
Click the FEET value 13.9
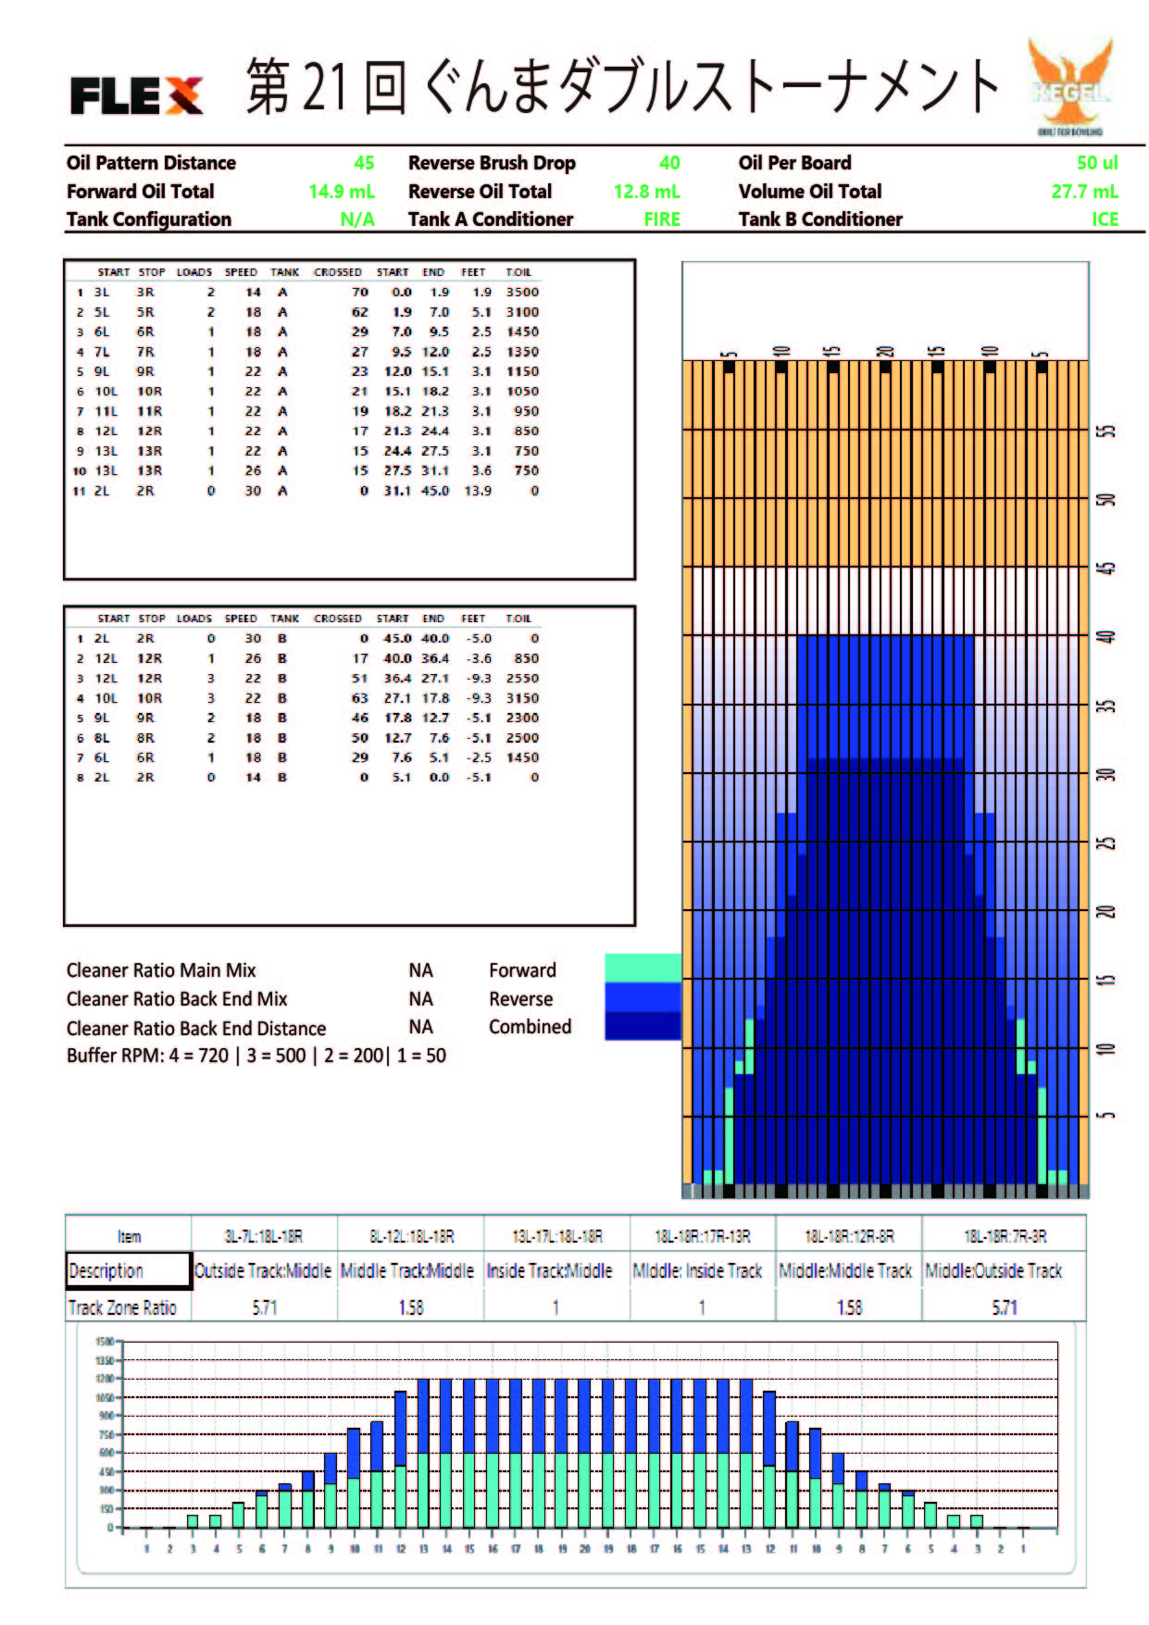(478, 491)
